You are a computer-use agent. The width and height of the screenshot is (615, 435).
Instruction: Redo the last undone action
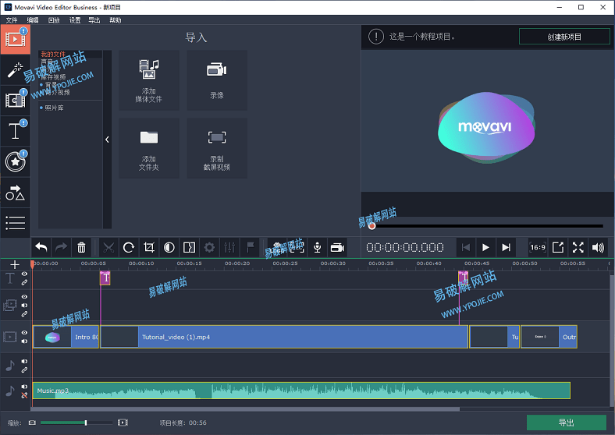point(61,247)
